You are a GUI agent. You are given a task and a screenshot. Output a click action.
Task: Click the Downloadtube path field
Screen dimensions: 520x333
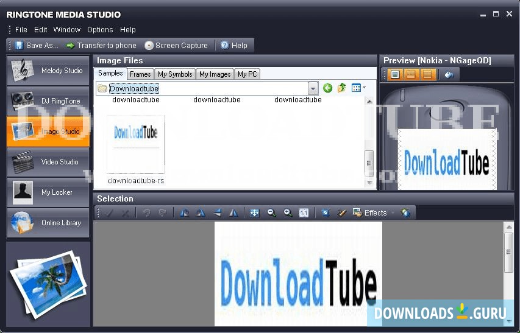[208, 88]
